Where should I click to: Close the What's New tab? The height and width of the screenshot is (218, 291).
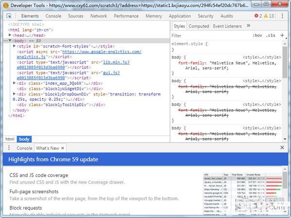pos(63,148)
